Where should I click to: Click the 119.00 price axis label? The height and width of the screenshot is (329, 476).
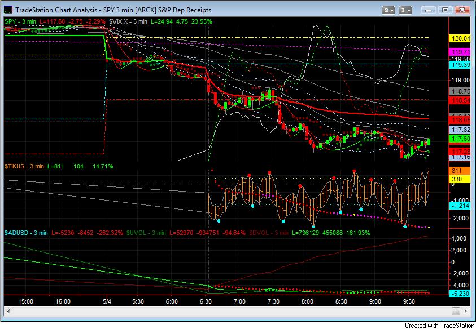click(x=461, y=81)
